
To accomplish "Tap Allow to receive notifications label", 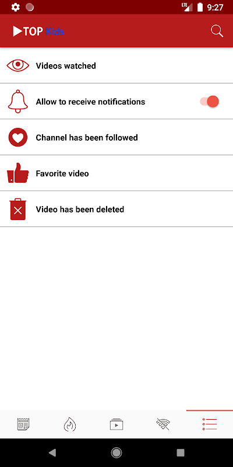I will 90,102.
